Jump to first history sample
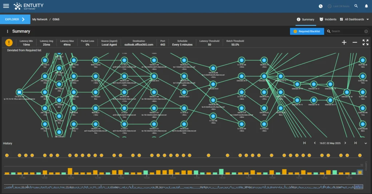Image resolution: width=372 pixels, height=194 pixels. click(x=305, y=143)
